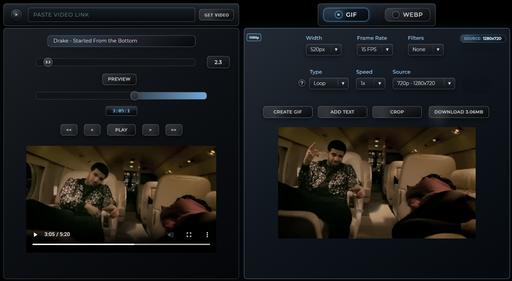
Task: Click the Frame Rate label
Action: pyautogui.click(x=372, y=38)
